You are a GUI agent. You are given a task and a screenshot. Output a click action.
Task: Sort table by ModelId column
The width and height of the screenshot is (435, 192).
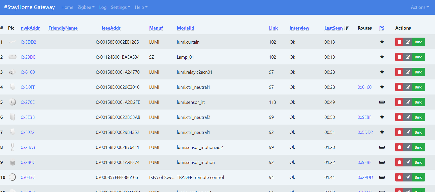click(x=186, y=28)
